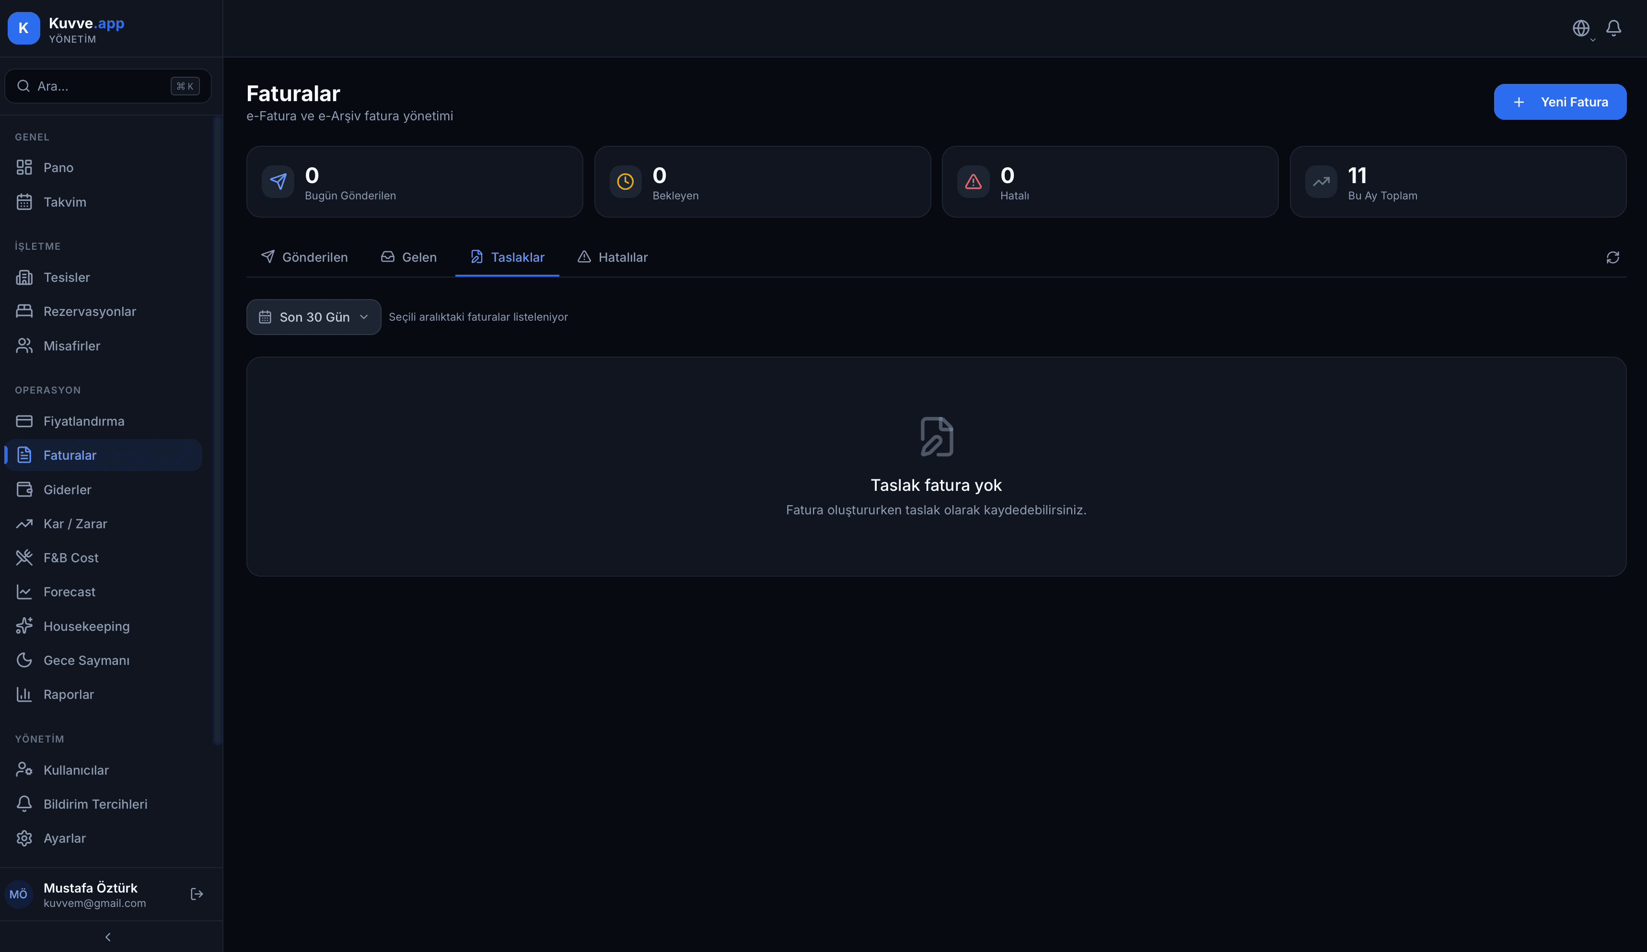Screen dimensions: 1647x952
Task: Click the Ara search field
Action: coord(108,86)
